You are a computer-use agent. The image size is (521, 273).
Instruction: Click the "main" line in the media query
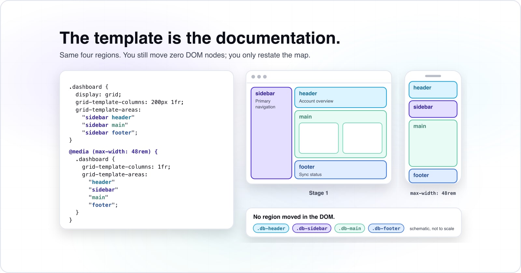98,197
